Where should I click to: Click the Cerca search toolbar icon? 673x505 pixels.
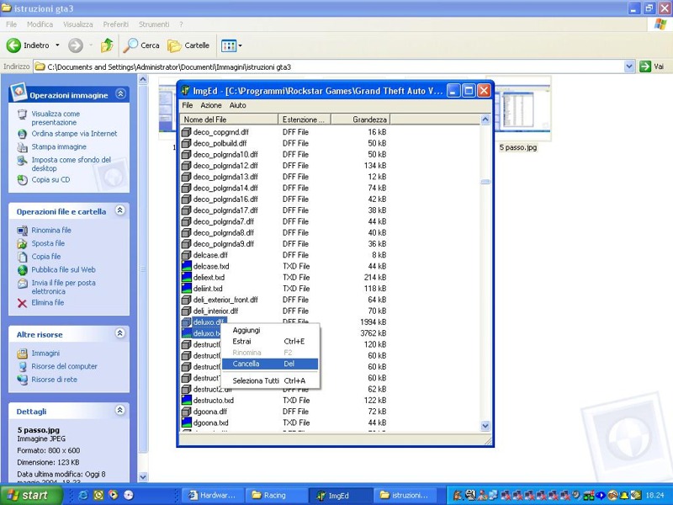pos(131,45)
